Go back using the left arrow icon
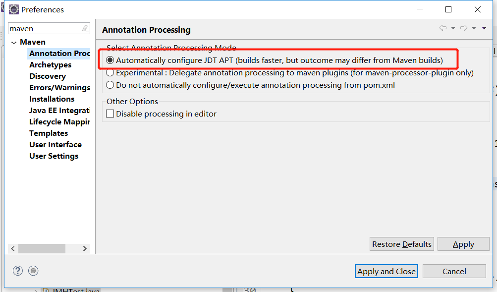497x292 pixels. [443, 28]
